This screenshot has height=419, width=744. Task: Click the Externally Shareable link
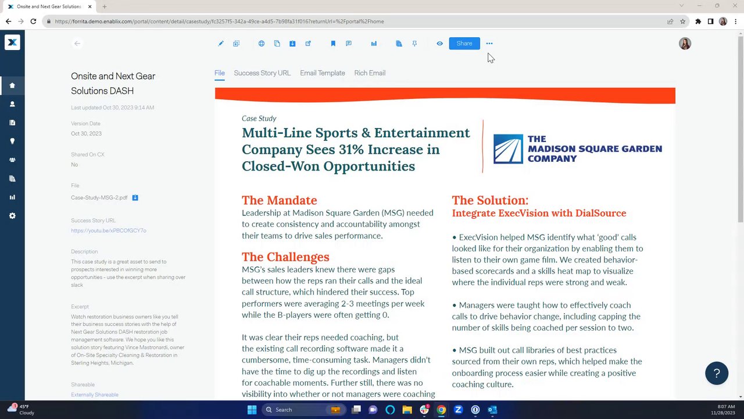(x=95, y=395)
